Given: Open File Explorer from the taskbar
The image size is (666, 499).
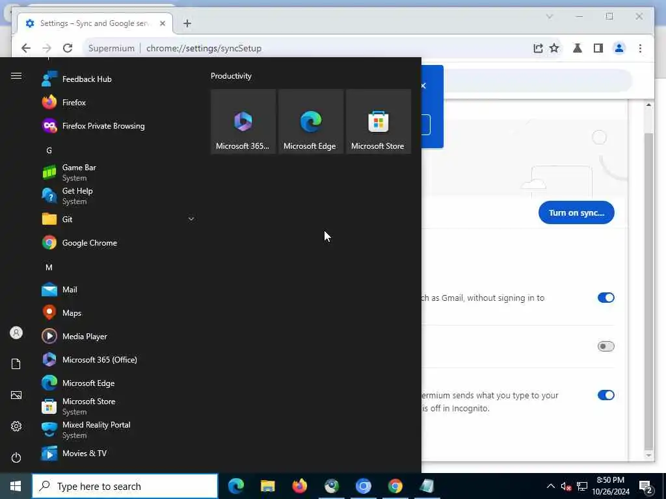Looking at the screenshot, I should 268,486.
